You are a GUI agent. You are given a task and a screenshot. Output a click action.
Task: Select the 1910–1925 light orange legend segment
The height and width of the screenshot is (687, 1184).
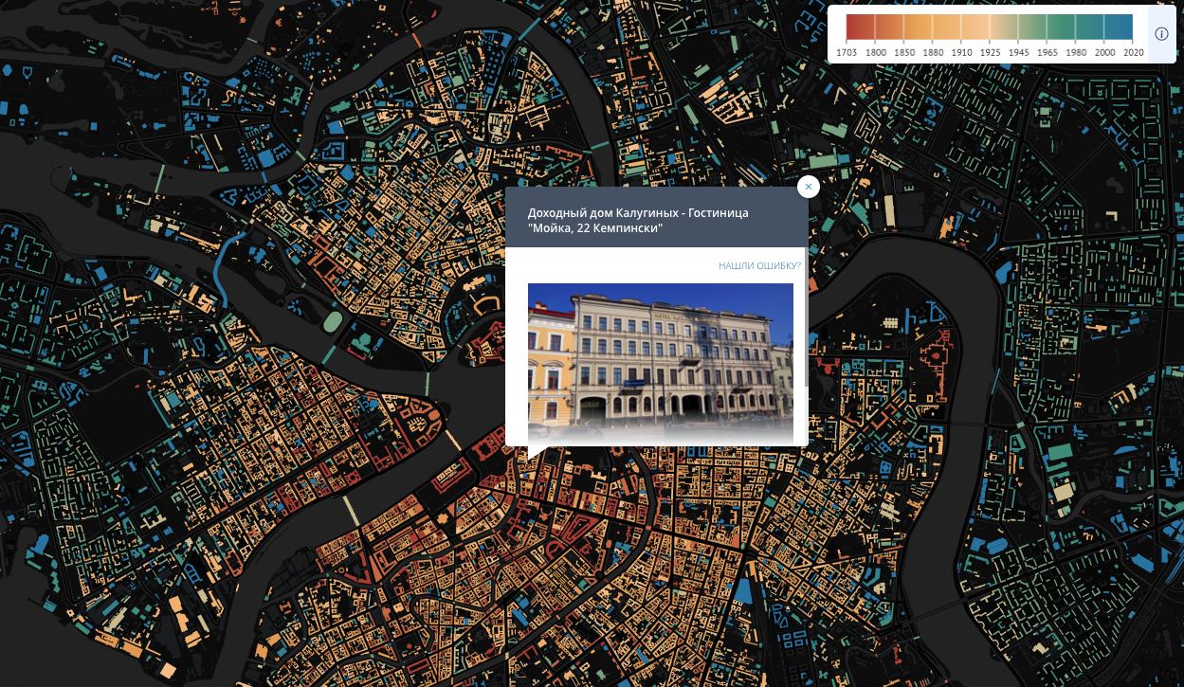(x=975, y=27)
